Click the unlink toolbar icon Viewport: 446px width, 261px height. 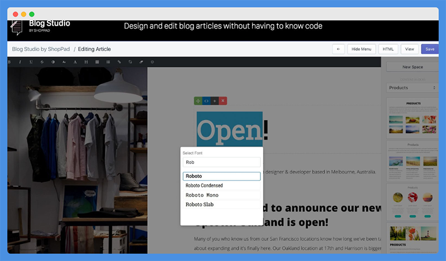pyautogui.click(x=130, y=62)
